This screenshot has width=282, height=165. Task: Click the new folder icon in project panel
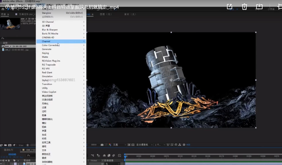click(x=5, y=145)
